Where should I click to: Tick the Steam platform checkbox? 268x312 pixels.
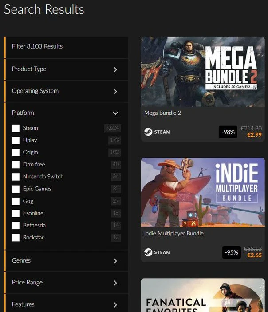pos(16,128)
